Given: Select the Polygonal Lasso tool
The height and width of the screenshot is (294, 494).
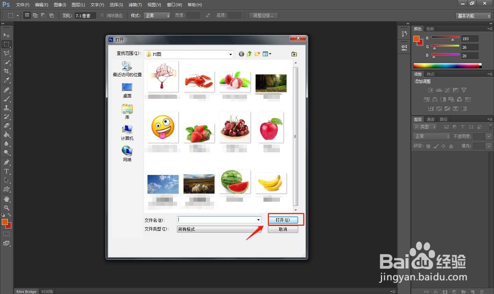Looking at the screenshot, I should click(x=7, y=53).
